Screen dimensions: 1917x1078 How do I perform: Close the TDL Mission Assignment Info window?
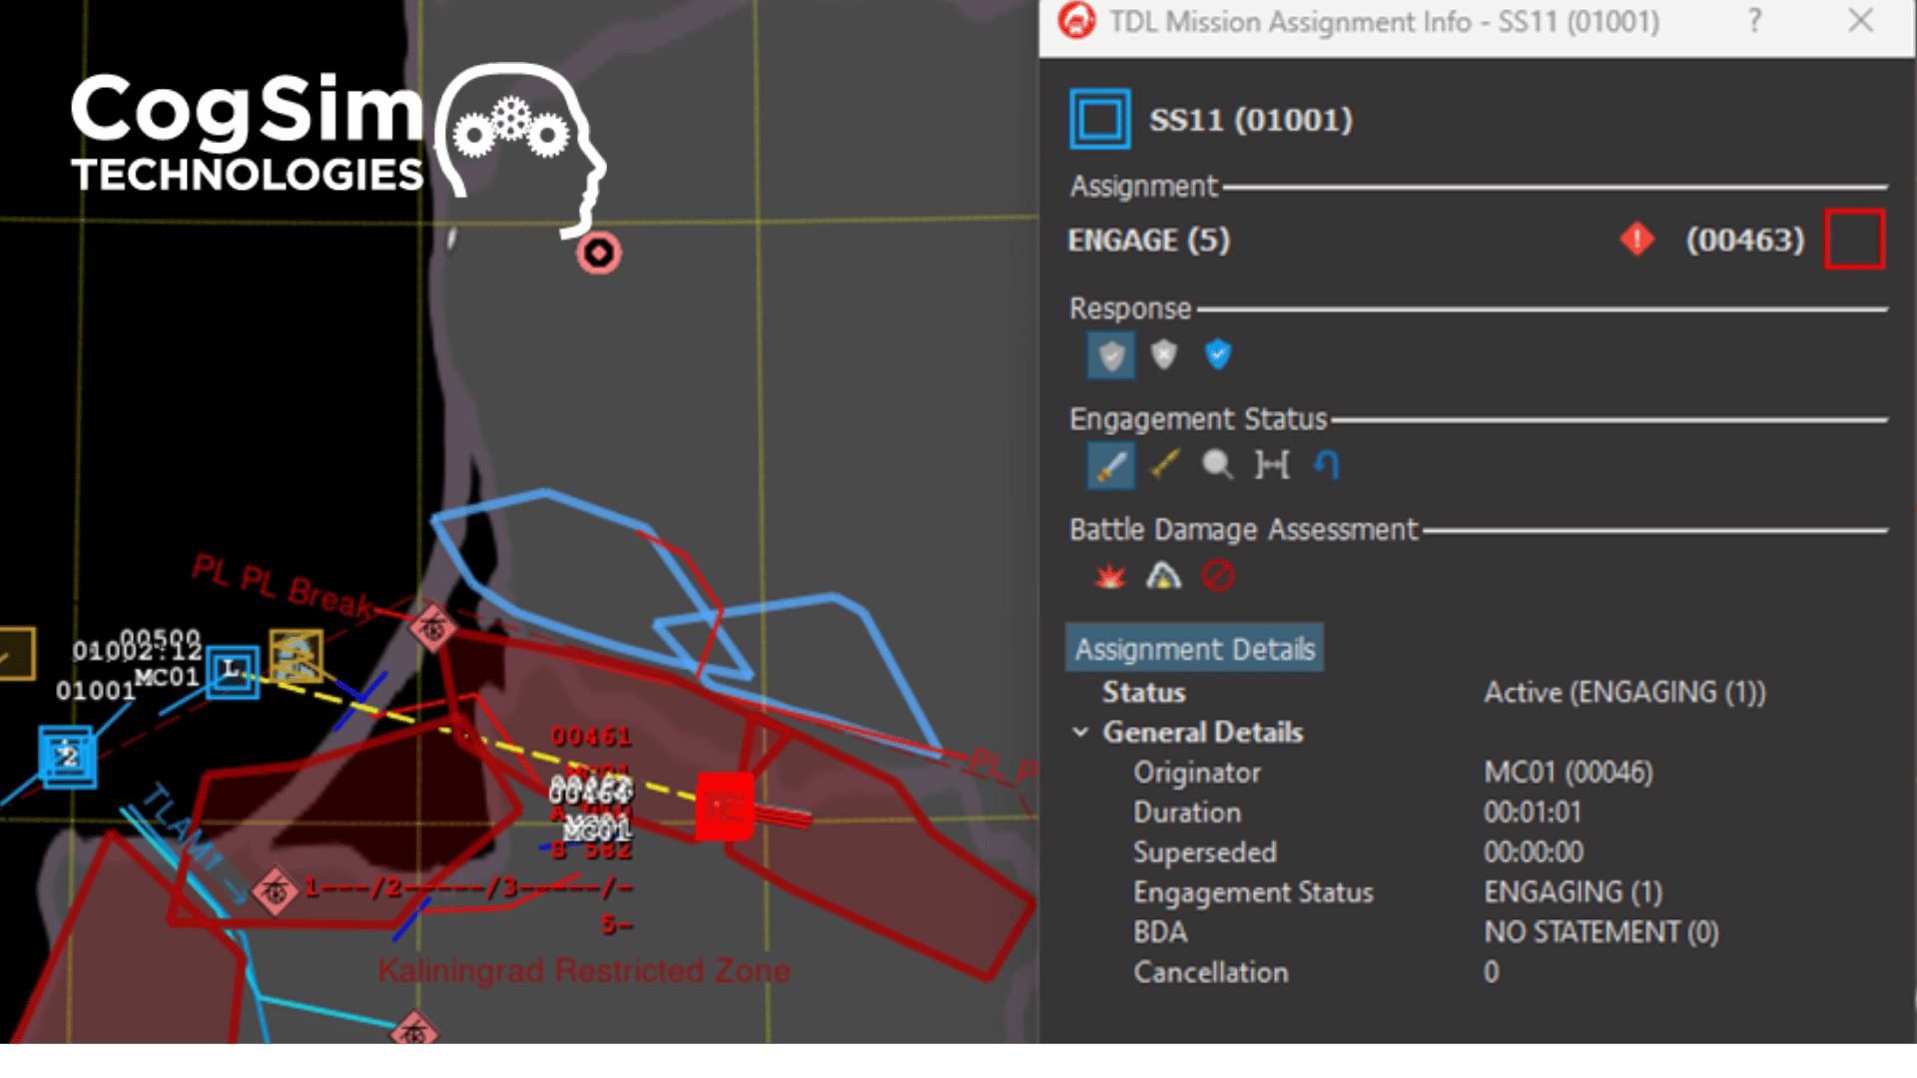click(1860, 21)
